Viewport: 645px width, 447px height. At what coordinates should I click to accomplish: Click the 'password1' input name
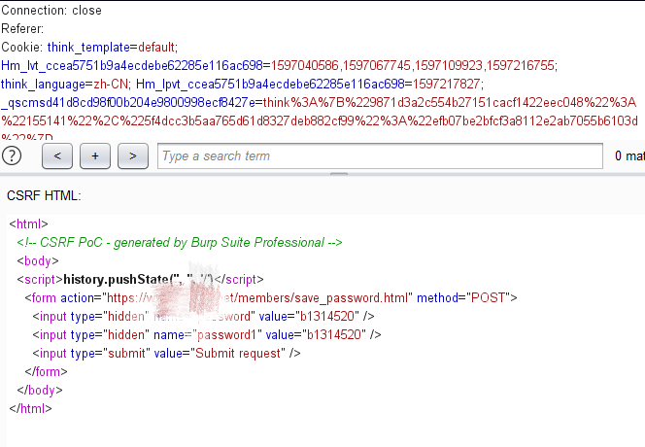226,335
